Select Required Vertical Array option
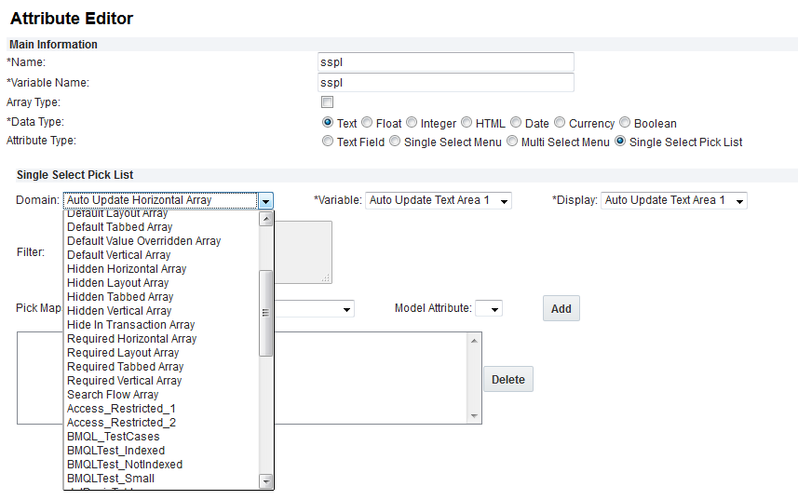 (x=161, y=381)
